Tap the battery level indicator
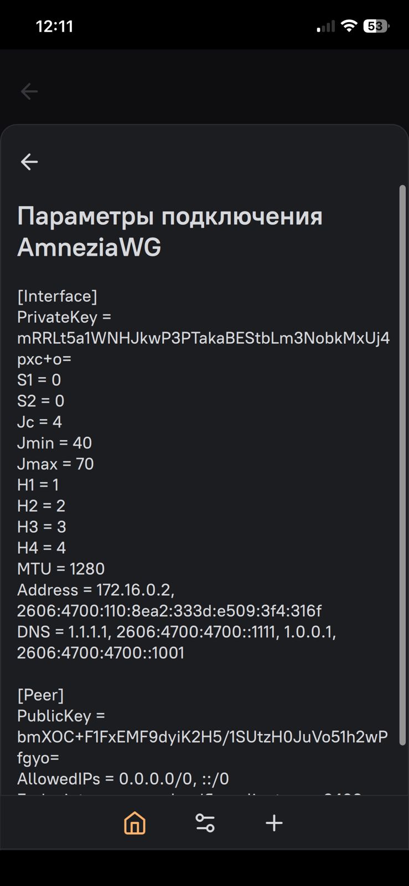409x886 pixels. tap(376, 26)
